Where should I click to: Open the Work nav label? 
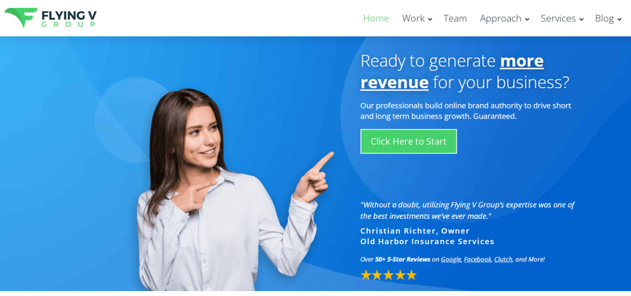coord(413,18)
